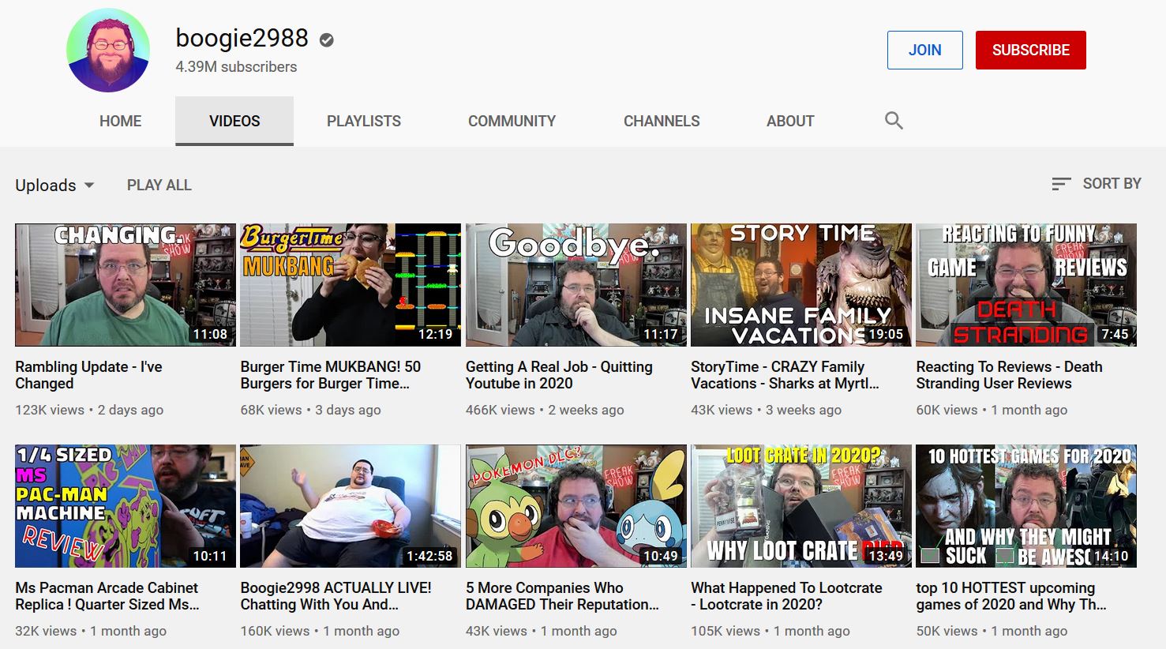The height and width of the screenshot is (649, 1166).
Task: Open the Community tab
Action: pyautogui.click(x=512, y=121)
